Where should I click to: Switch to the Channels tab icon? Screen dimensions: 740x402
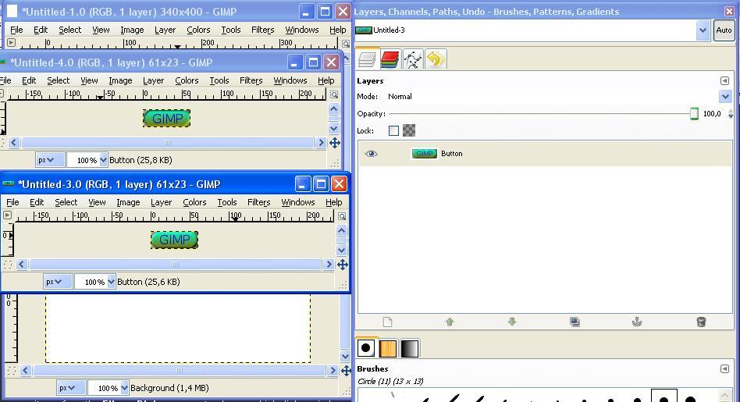[390, 59]
